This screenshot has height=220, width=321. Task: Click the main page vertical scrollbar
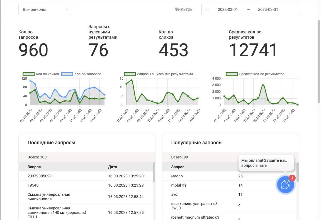(x=319, y=61)
